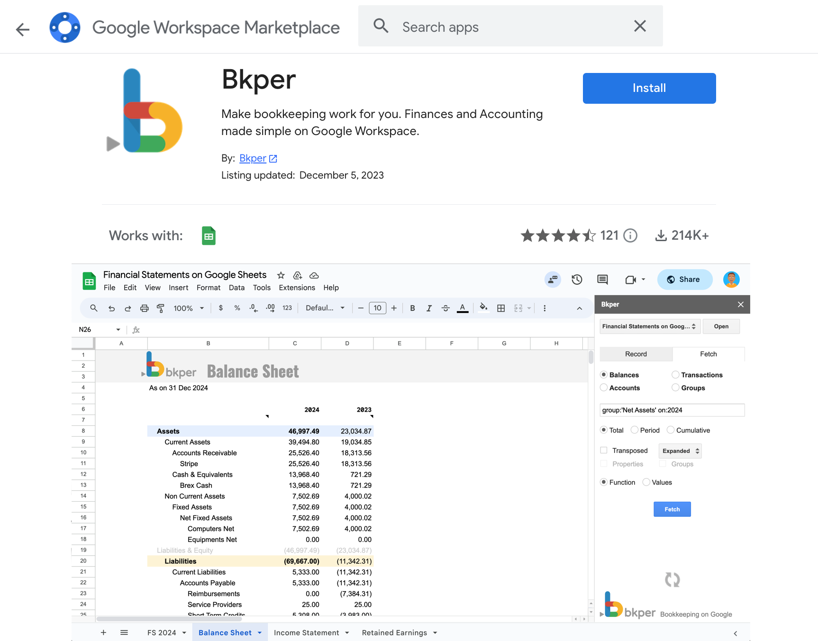Open the Expanded dropdown in Bkper panel
The image size is (818, 641).
pyautogui.click(x=680, y=451)
